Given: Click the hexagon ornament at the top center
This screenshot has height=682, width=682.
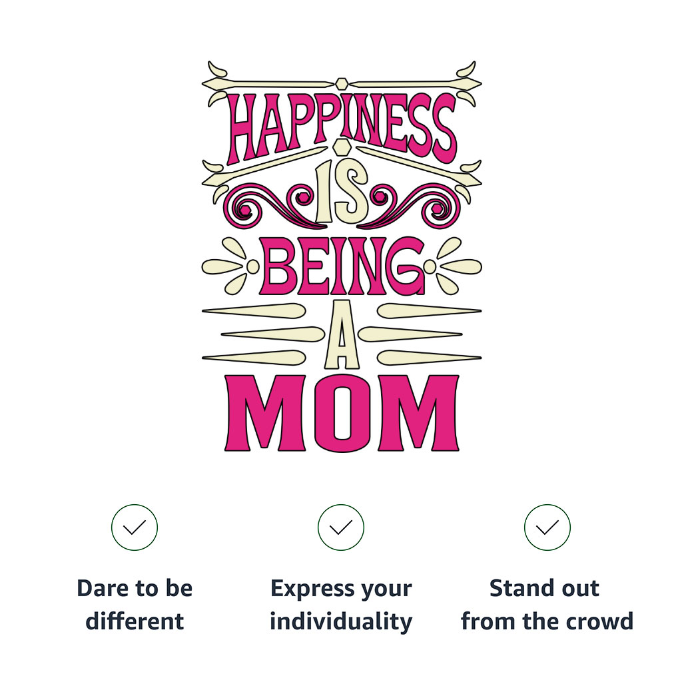Looking at the screenshot, I should point(342,83).
